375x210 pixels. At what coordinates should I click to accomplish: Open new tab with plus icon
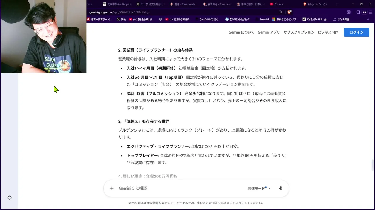337,4
